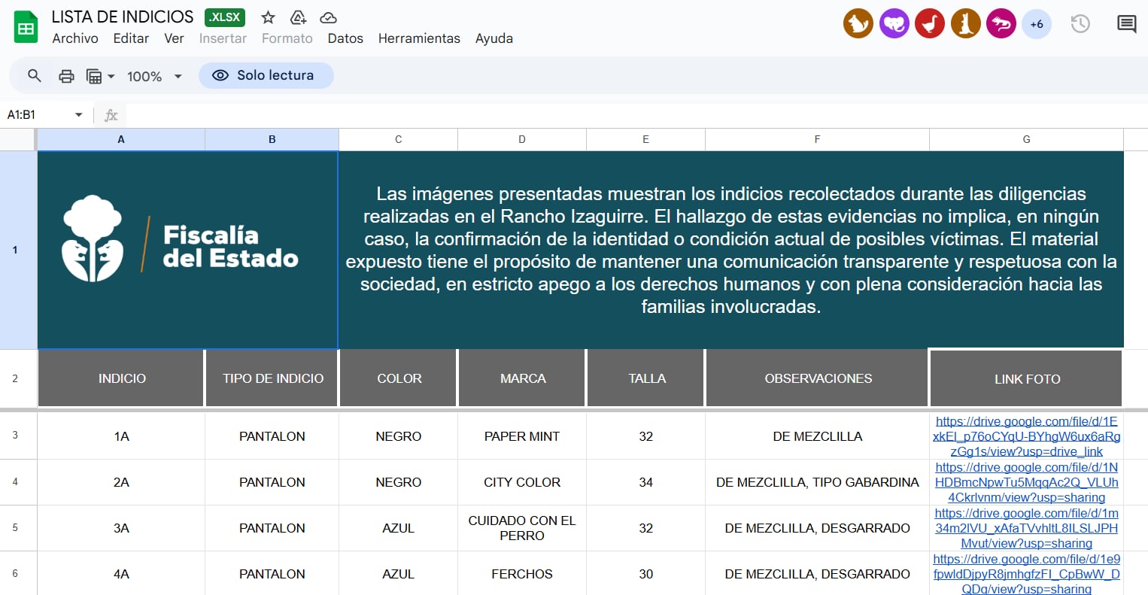Show the +6 additional viewers
The image size is (1148, 595).
tap(1036, 24)
